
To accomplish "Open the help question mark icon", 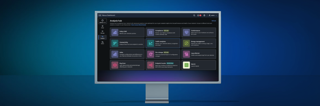I will coord(204,15).
